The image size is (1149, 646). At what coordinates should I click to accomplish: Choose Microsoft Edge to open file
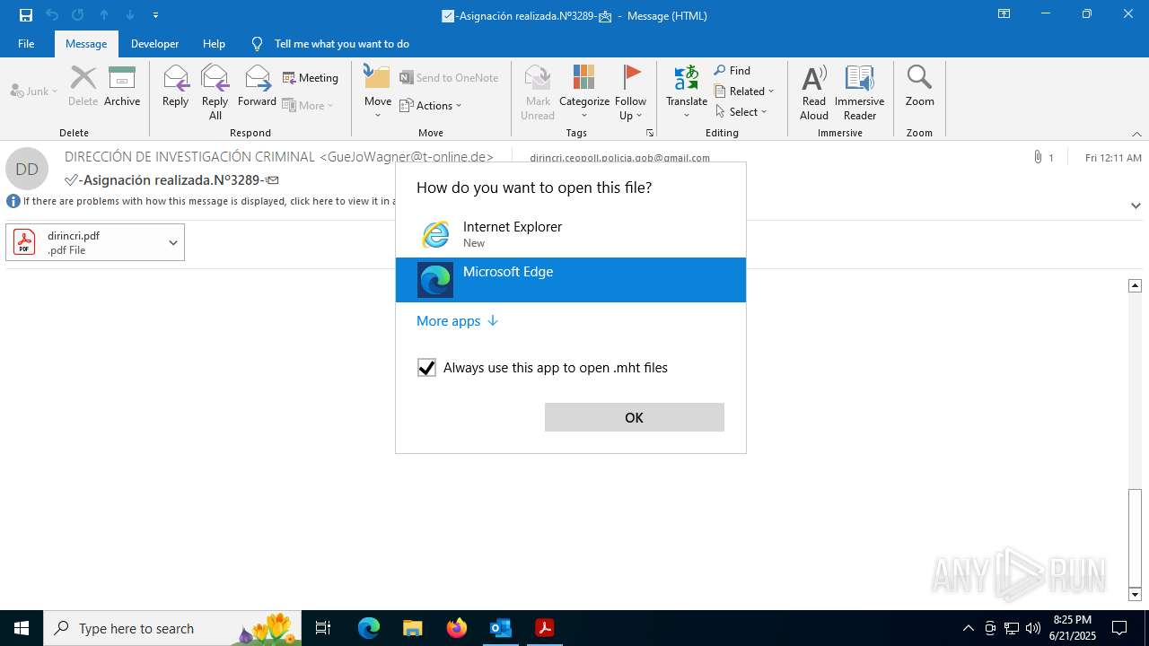(x=571, y=280)
